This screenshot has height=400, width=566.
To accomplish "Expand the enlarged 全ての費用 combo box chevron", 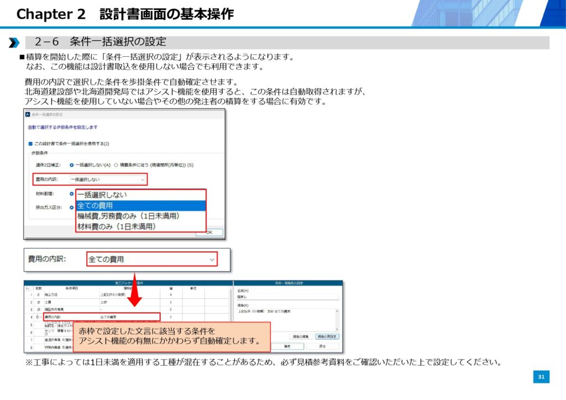I will point(212,259).
